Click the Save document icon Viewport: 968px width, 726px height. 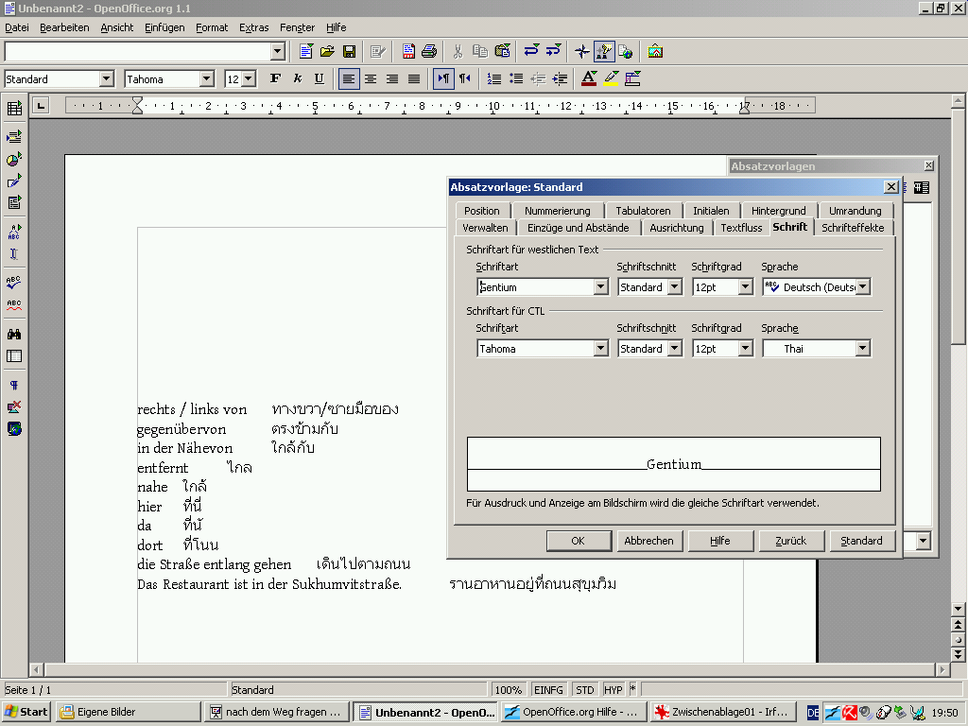(349, 51)
